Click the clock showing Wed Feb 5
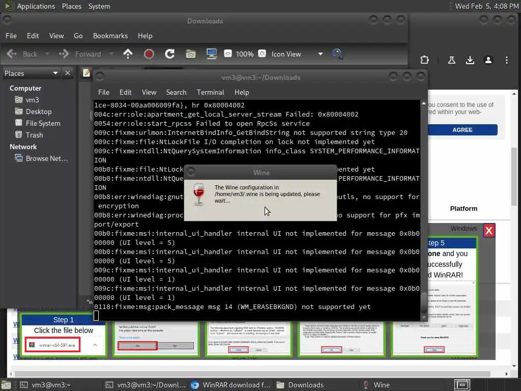 point(487,6)
